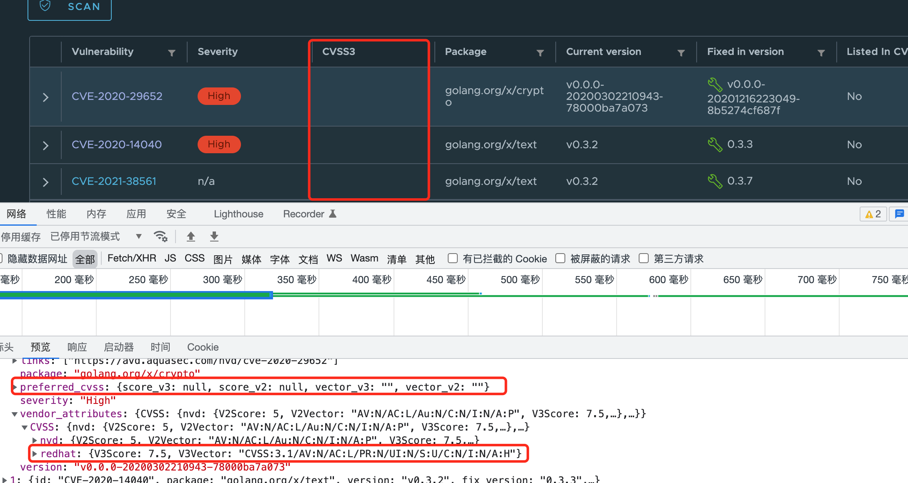Filter the Fixed in version column
Screen dimensions: 908x483
[821, 52]
